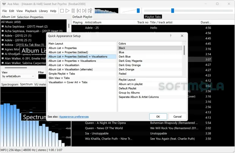The height and width of the screenshot is (153, 235).
Task: Click the dialog help question mark
Action: [171, 36]
